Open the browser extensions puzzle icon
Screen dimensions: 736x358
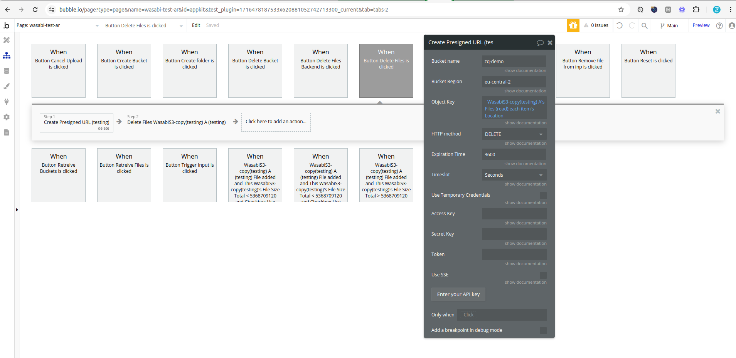click(696, 10)
